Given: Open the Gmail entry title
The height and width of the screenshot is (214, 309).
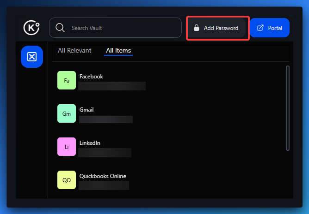Looking at the screenshot, I should pyautogui.click(x=87, y=110).
